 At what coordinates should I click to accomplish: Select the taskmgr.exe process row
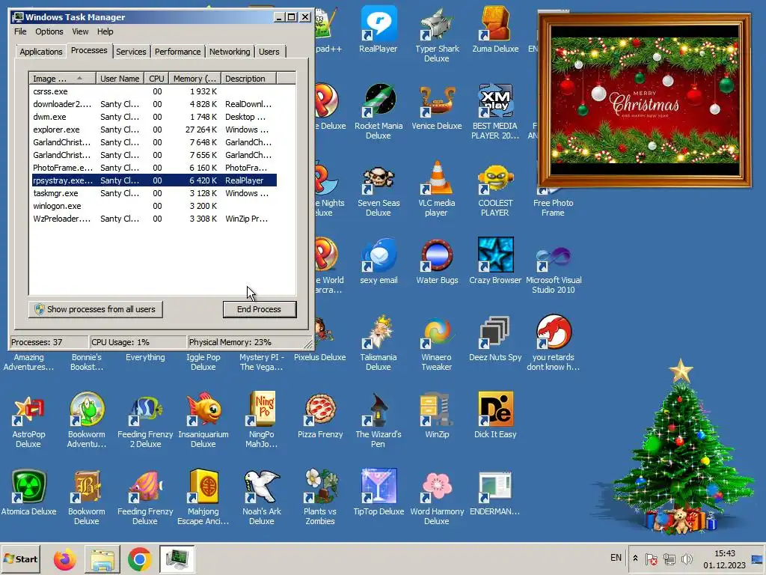click(x=154, y=193)
